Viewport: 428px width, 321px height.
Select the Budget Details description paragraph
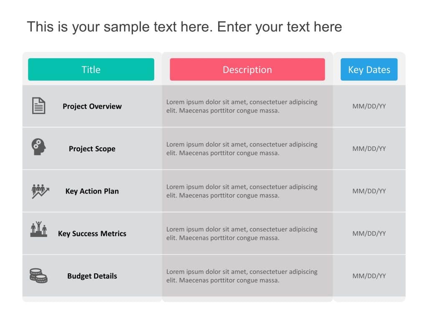(x=242, y=276)
